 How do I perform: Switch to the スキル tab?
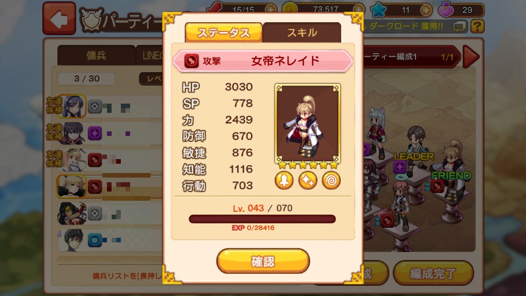click(x=302, y=32)
